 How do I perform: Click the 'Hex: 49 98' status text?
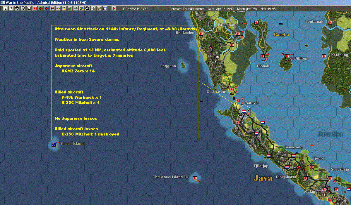click(x=268, y=9)
